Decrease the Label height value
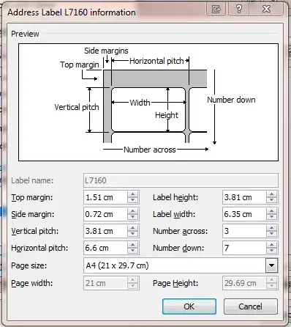 (x=271, y=200)
